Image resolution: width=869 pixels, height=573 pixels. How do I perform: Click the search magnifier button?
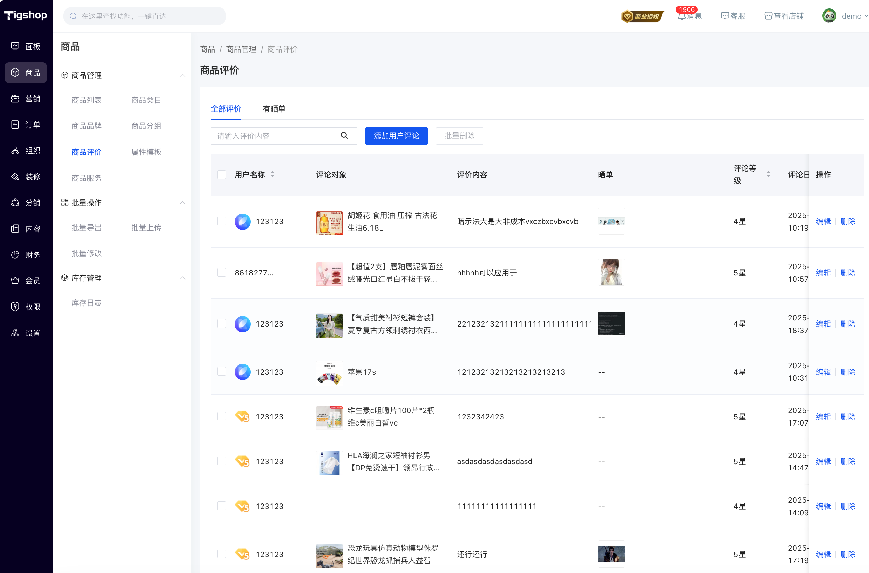(344, 136)
